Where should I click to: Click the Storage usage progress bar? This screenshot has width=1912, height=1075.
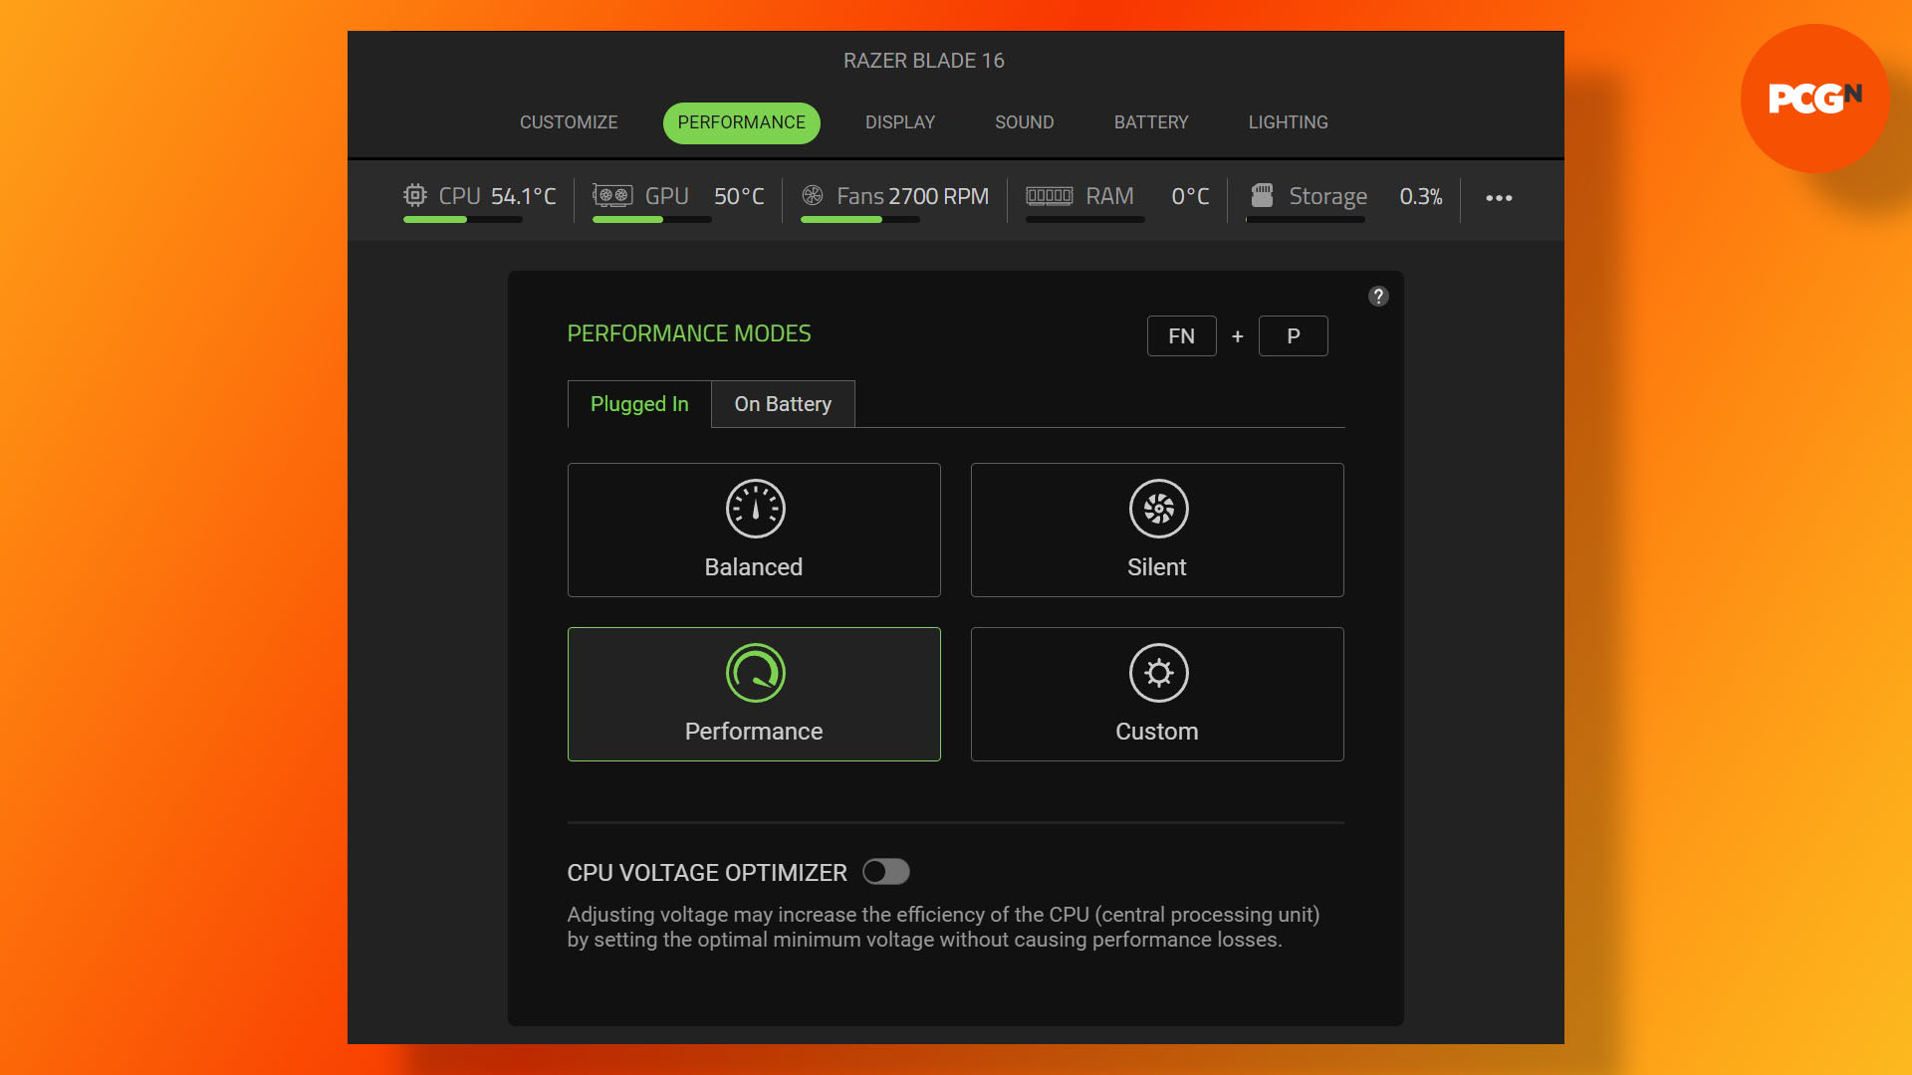click(1306, 219)
